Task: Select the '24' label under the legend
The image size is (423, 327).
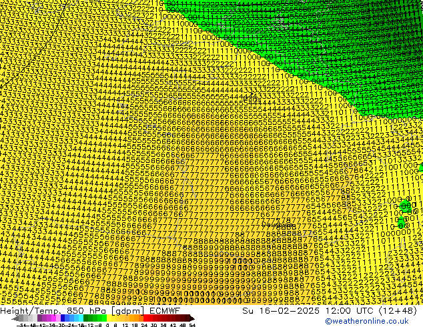Action: coord(144,326)
